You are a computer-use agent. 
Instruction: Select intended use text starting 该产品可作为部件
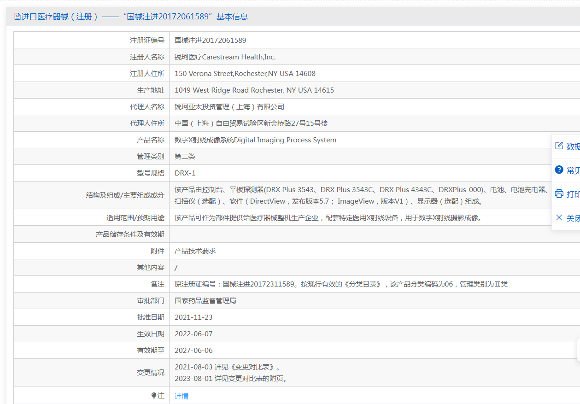point(328,218)
